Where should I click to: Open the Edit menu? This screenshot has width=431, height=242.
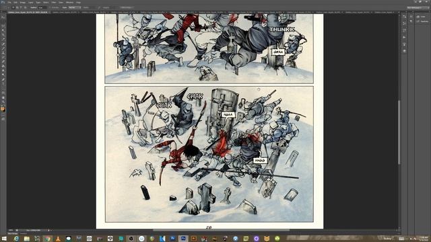point(15,3)
